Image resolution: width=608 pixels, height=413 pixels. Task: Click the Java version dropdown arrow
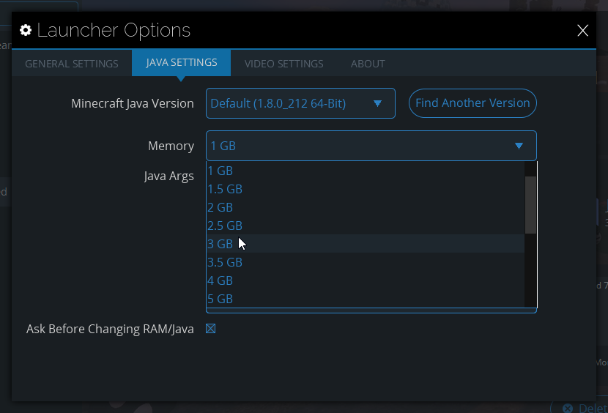pos(377,103)
